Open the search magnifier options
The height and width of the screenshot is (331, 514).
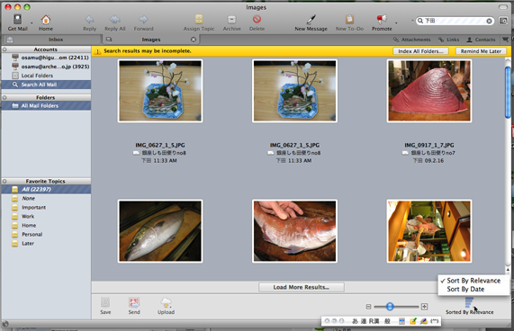pyautogui.click(x=419, y=21)
